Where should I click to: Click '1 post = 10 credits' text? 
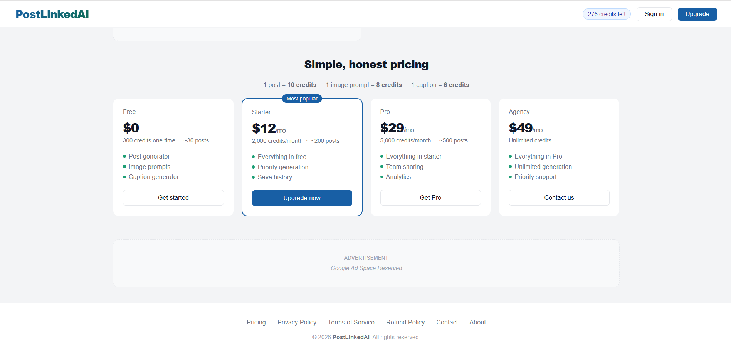point(290,85)
